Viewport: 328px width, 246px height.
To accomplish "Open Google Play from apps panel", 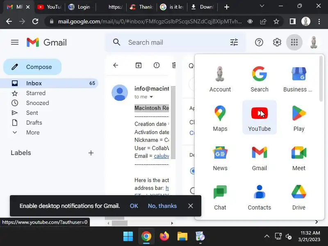I will tap(299, 118).
